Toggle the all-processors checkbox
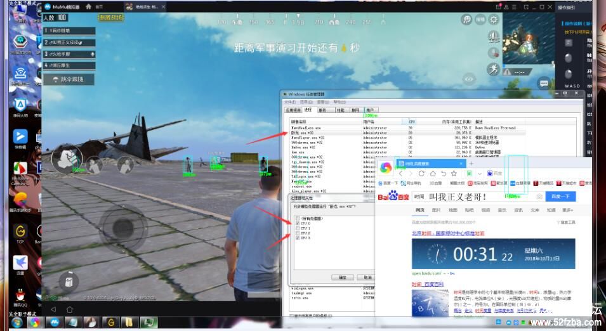Image resolution: width=606 pixels, height=331 pixels. (297, 219)
